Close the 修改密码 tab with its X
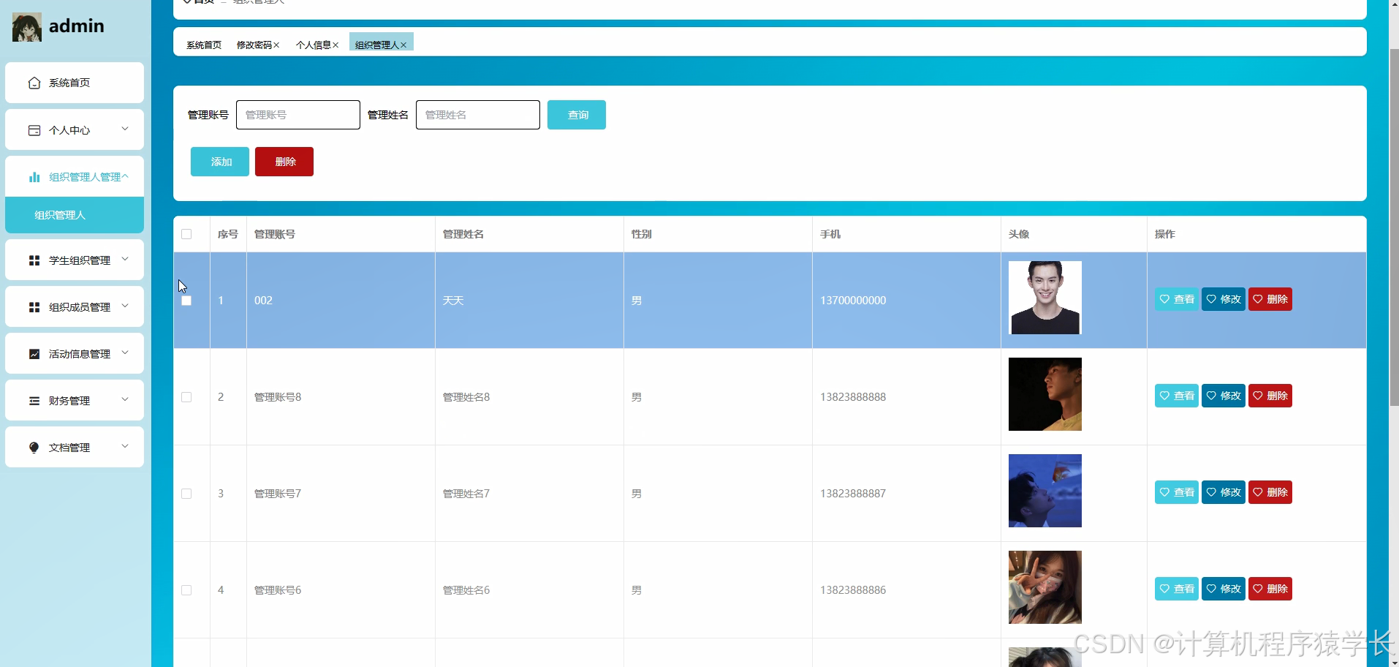This screenshot has width=1399, height=667. [x=276, y=45]
